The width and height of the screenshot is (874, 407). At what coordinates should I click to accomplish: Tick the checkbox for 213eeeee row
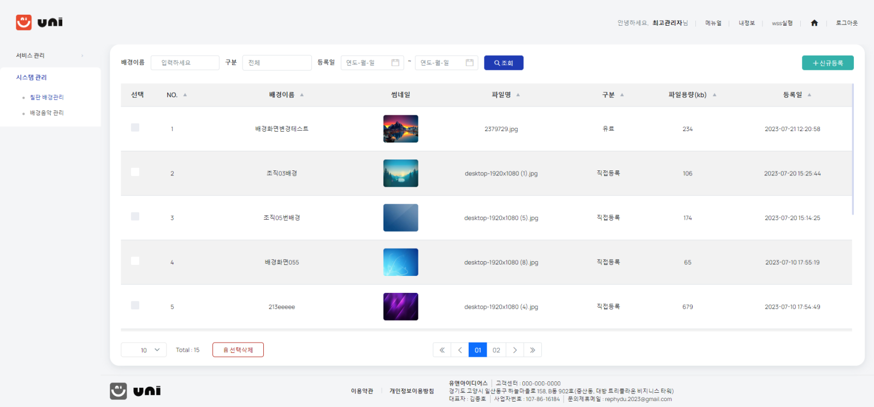point(135,305)
